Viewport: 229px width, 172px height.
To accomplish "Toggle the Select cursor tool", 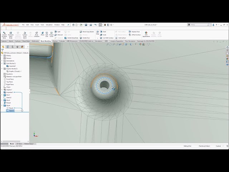I will tap(100, 25).
